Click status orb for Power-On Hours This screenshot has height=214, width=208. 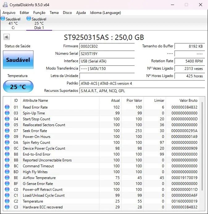coord(7,136)
